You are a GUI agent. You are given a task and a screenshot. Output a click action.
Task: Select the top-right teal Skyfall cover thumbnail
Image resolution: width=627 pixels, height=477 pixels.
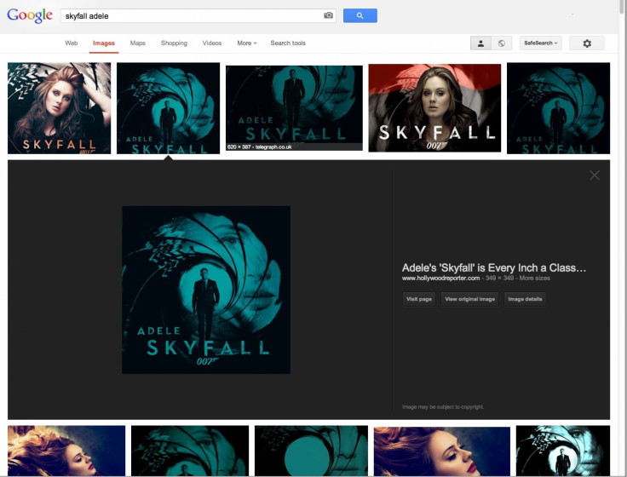point(558,108)
